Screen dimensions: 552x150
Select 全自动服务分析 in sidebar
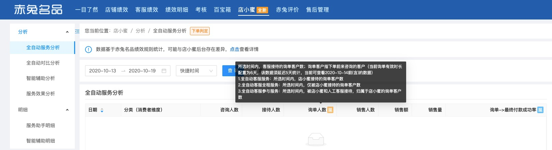tap(43, 47)
